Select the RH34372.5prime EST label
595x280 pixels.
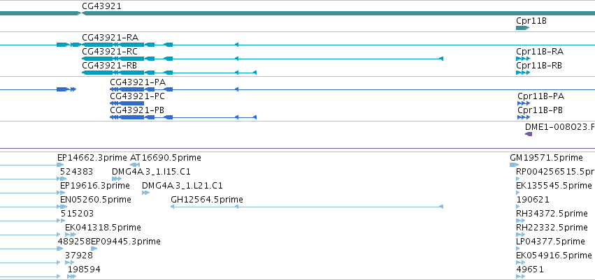click(552, 213)
